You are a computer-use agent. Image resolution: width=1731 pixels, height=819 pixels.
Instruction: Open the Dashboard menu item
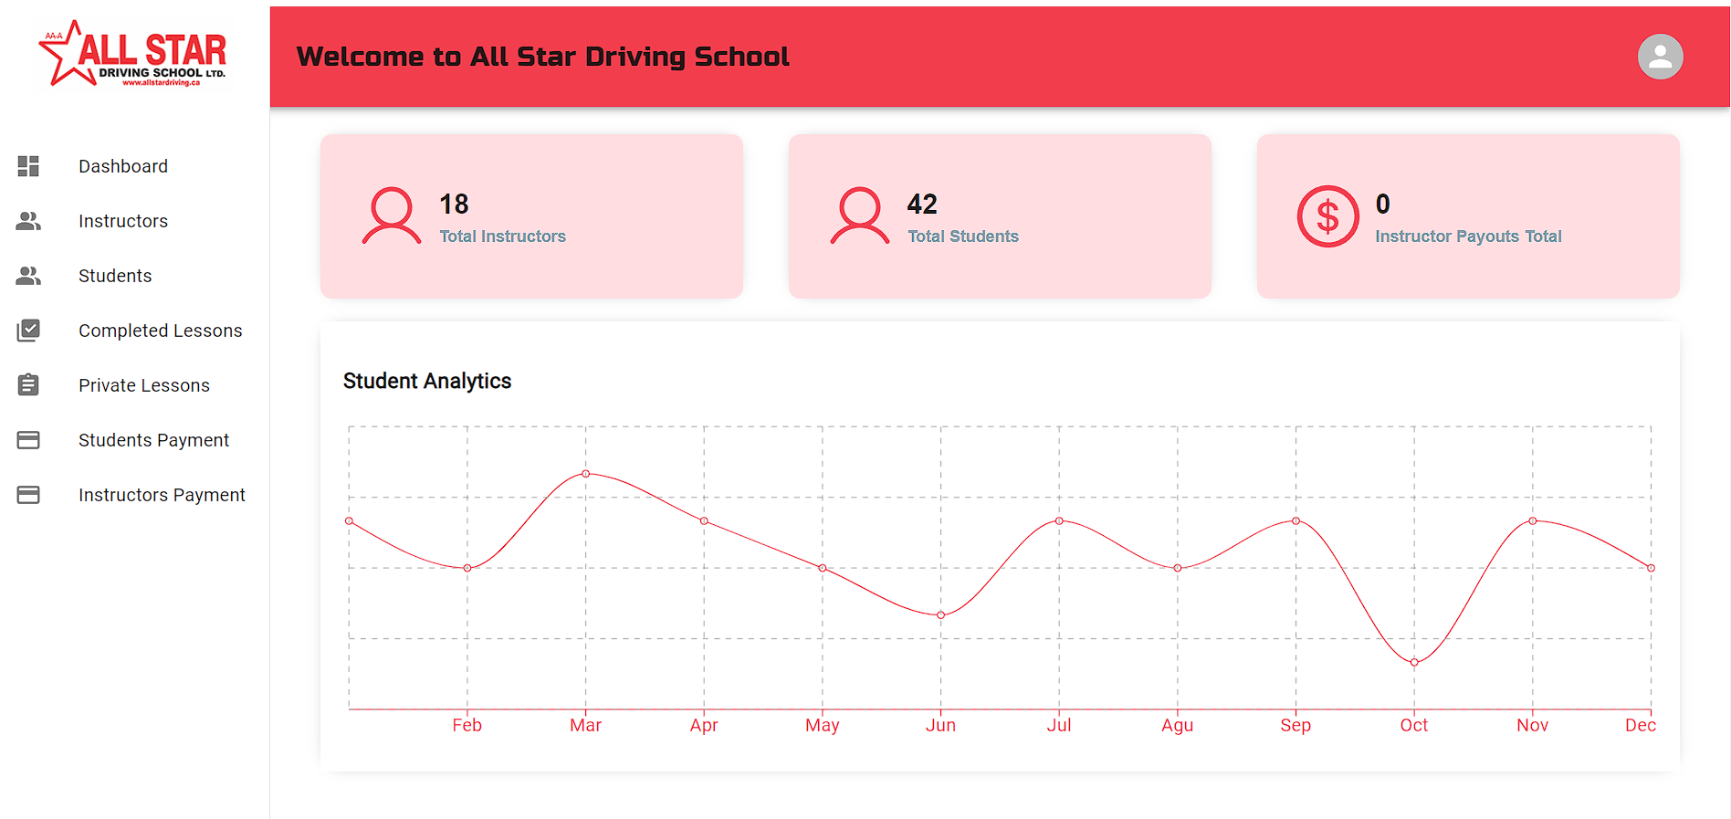[123, 166]
